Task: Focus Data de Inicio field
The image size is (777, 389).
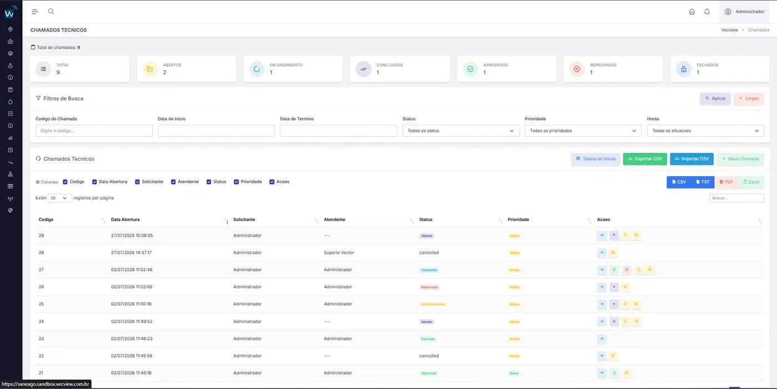Action: tap(216, 131)
